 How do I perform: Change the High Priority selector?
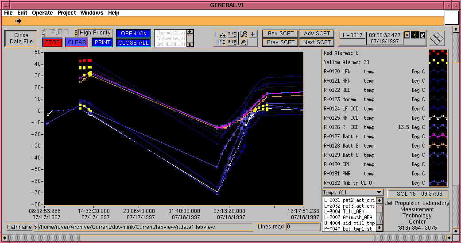point(76,33)
